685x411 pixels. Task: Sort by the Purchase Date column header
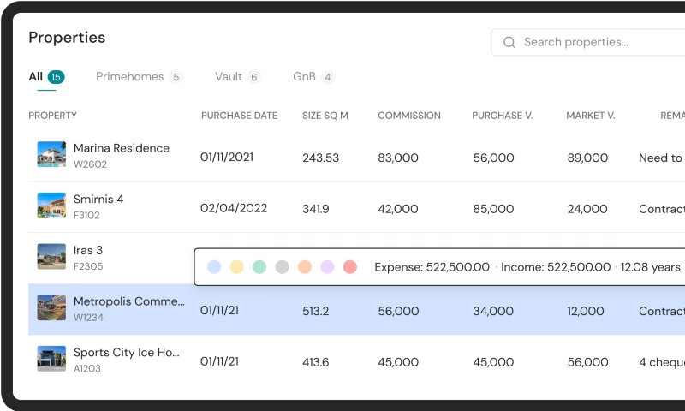(x=239, y=116)
